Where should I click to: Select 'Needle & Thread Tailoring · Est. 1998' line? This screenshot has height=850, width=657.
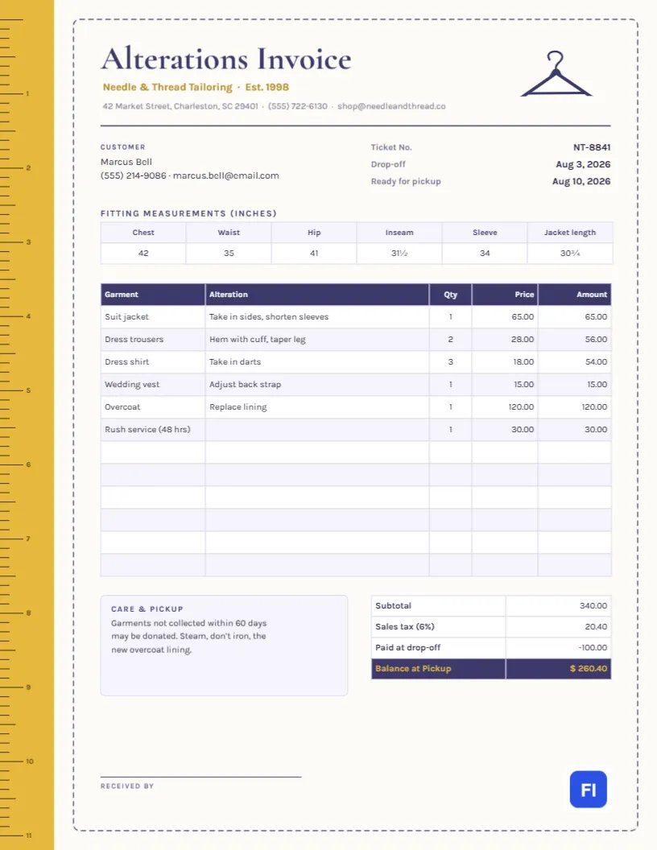click(x=196, y=87)
